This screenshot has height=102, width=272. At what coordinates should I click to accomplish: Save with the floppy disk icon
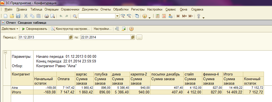[x=18, y=16]
